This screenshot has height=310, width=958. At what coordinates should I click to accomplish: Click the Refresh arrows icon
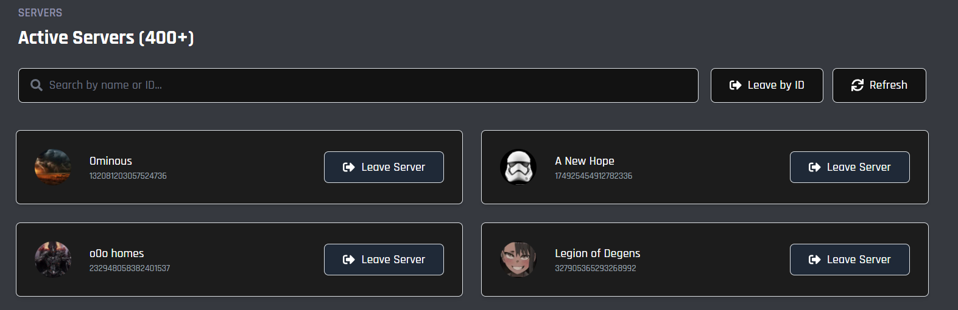(858, 85)
